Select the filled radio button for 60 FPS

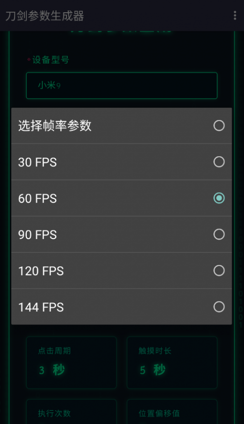coord(219,198)
